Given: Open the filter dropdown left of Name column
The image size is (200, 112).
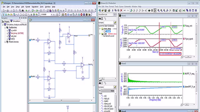Looking at the screenshot, I should (x=100, y=91).
